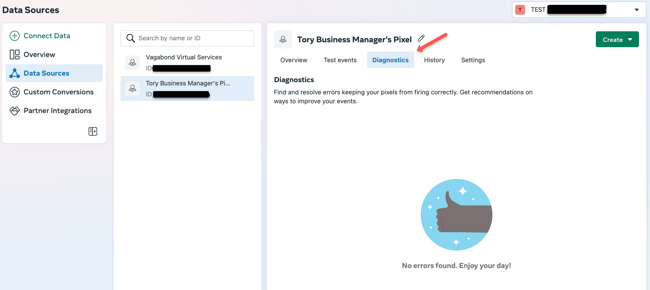Select Data Sources in the sidebar
The height and width of the screenshot is (290, 650).
(54, 73)
